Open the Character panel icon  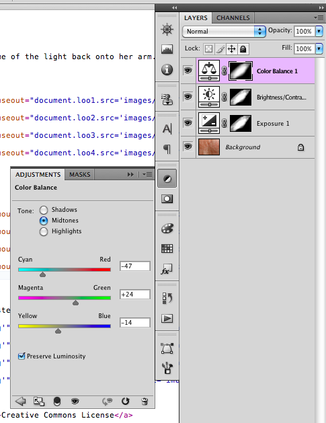pos(167,128)
